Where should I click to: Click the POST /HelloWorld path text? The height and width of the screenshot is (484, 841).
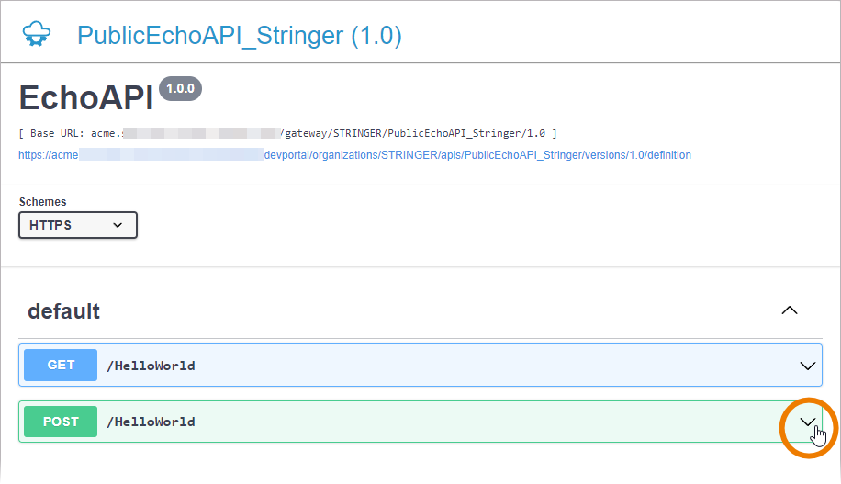click(x=151, y=422)
